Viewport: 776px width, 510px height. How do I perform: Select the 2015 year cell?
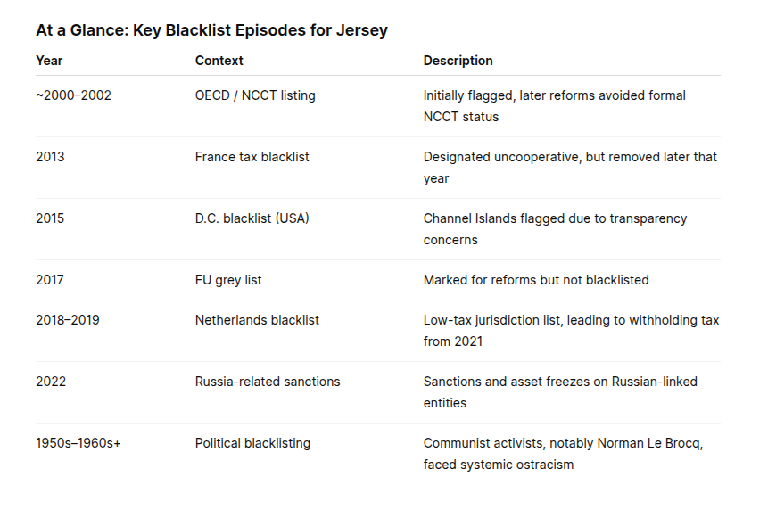pyautogui.click(x=50, y=218)
